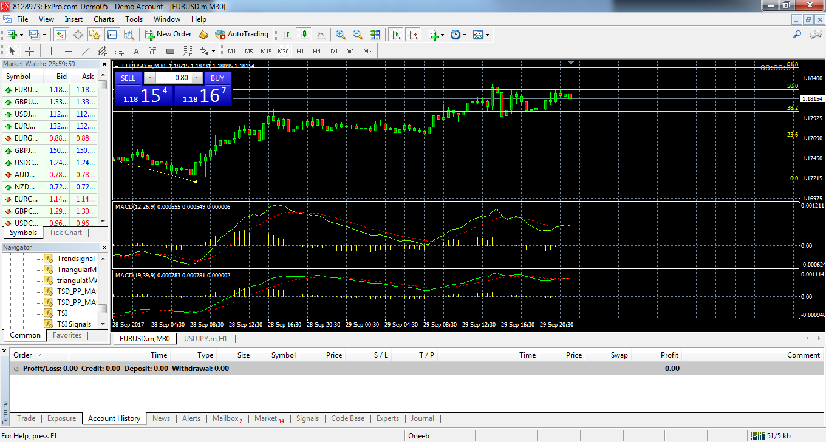The image size is (826, 442).
Task: Choose the Vertical line drawing tool
Action: pos(51,51)
